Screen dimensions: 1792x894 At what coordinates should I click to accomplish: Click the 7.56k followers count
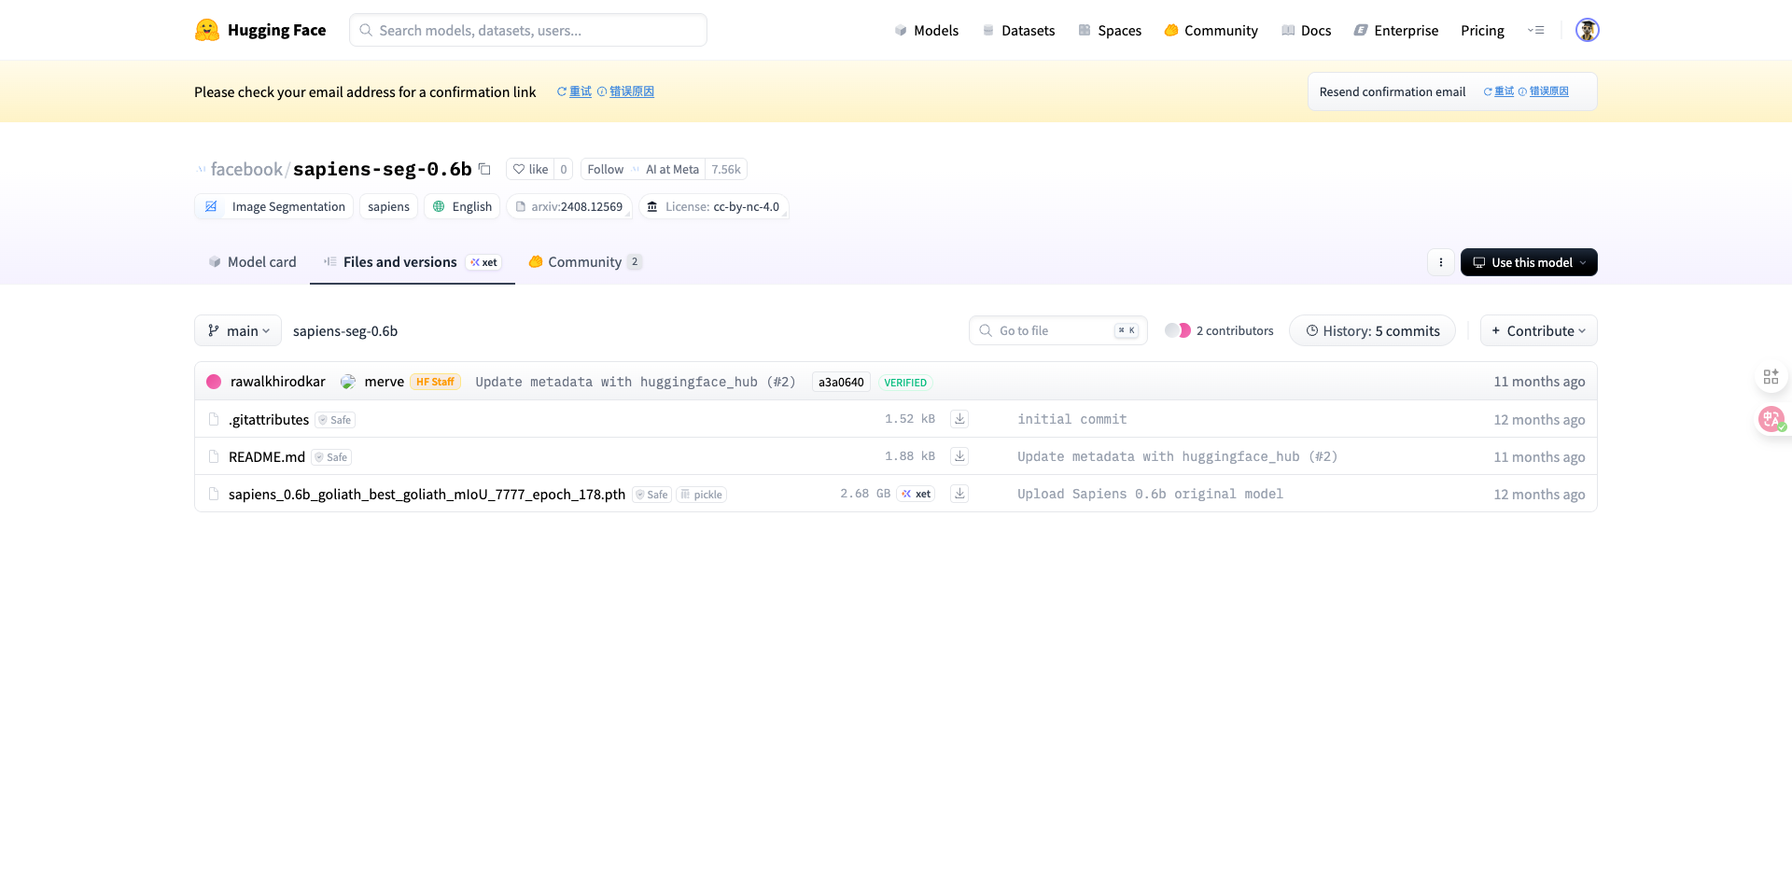726,169
